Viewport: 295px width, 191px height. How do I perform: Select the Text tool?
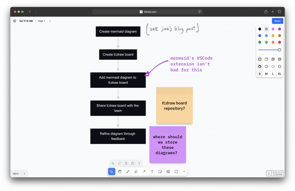click(x=152, y=172)
